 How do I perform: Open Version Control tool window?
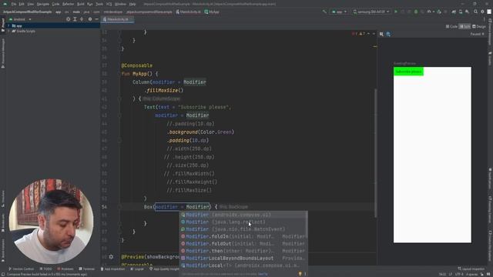pos(21,269)
